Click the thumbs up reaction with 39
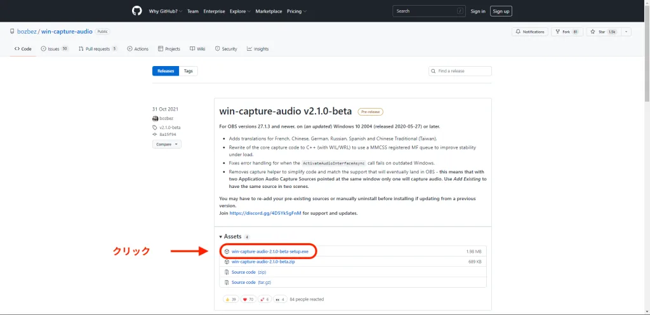 click(232, 299)
